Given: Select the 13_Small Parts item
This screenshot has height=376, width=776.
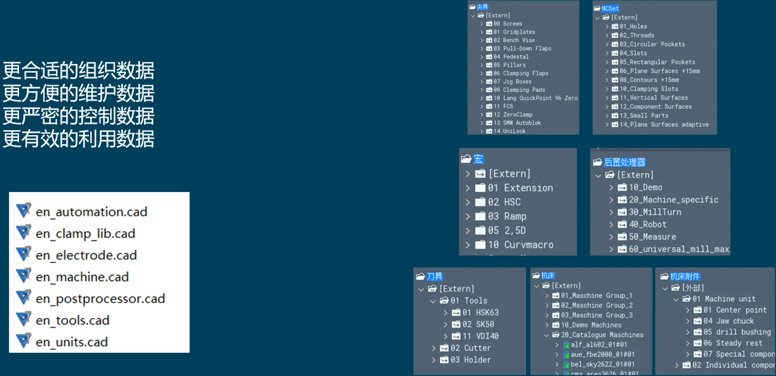Looking at the screenshot, I should (x=644, y=115).
